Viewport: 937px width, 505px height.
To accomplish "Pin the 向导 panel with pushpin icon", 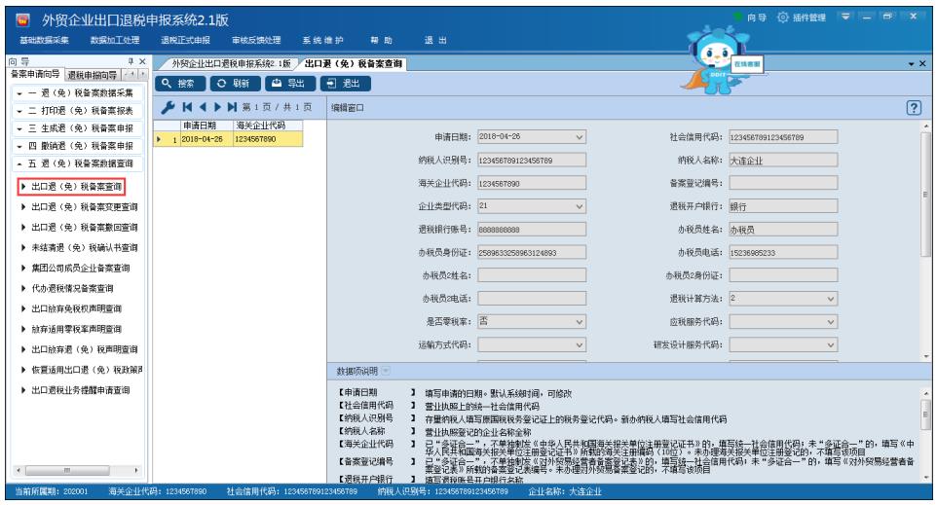I will (130, 60).
